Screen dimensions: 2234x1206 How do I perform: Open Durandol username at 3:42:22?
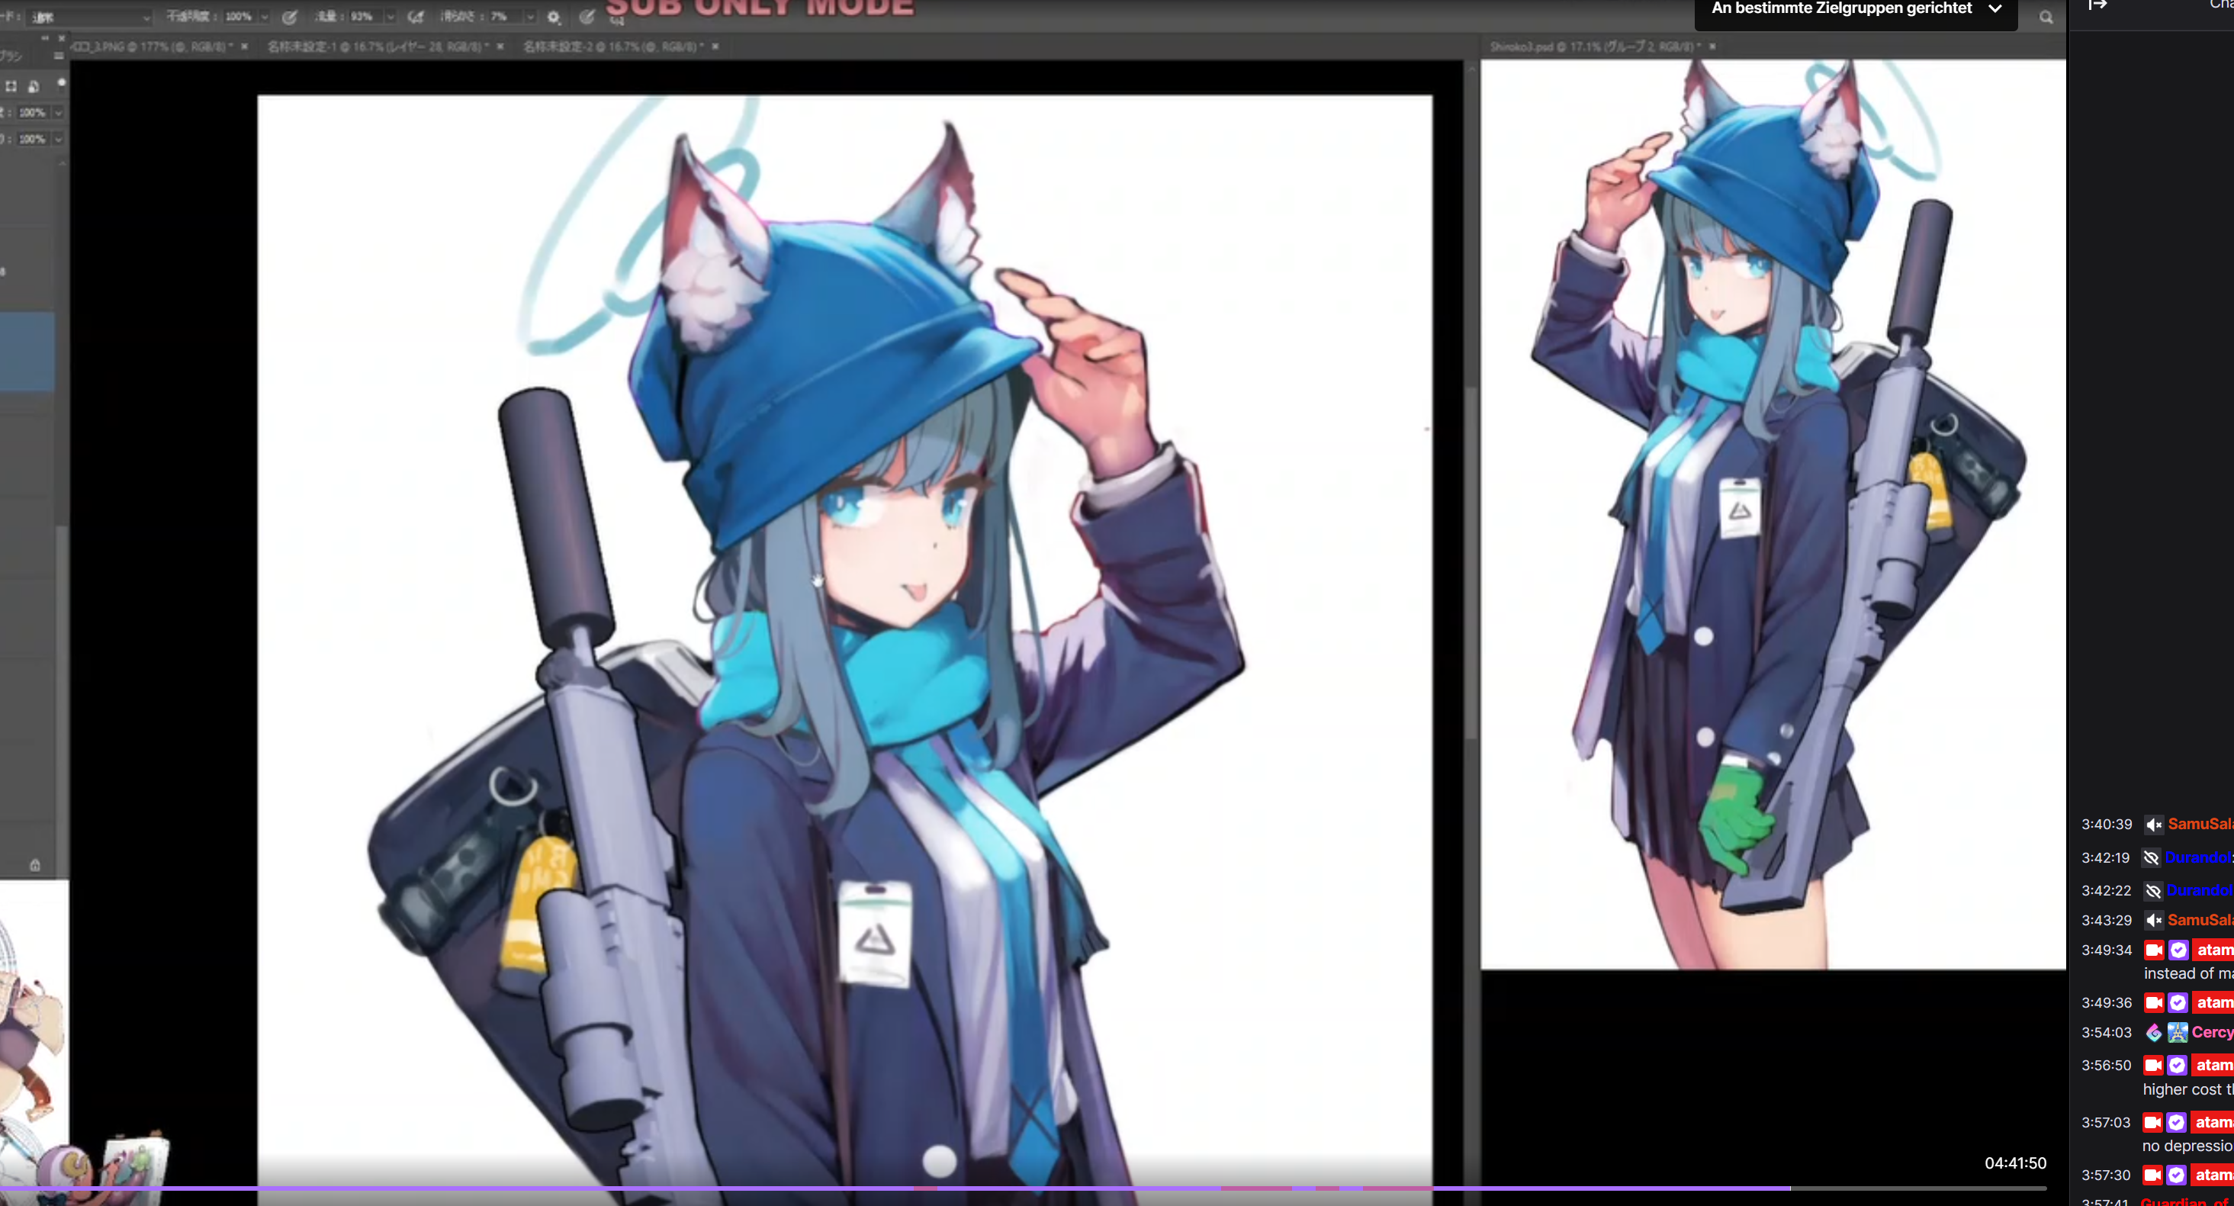[x=2200, y=890]
